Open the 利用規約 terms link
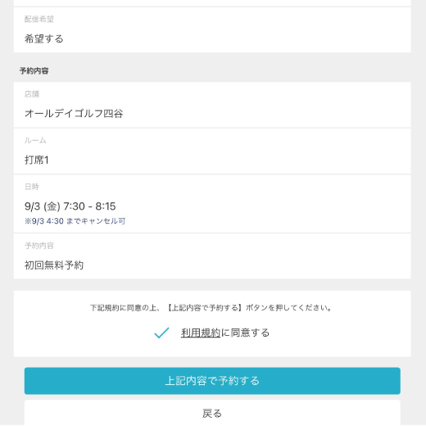 pyautogui.click(x=201, y=333)
